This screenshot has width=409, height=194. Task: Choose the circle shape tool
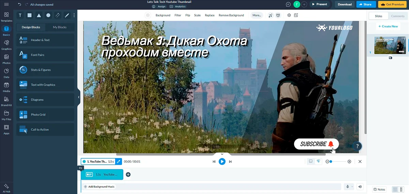tap(48, 15)
